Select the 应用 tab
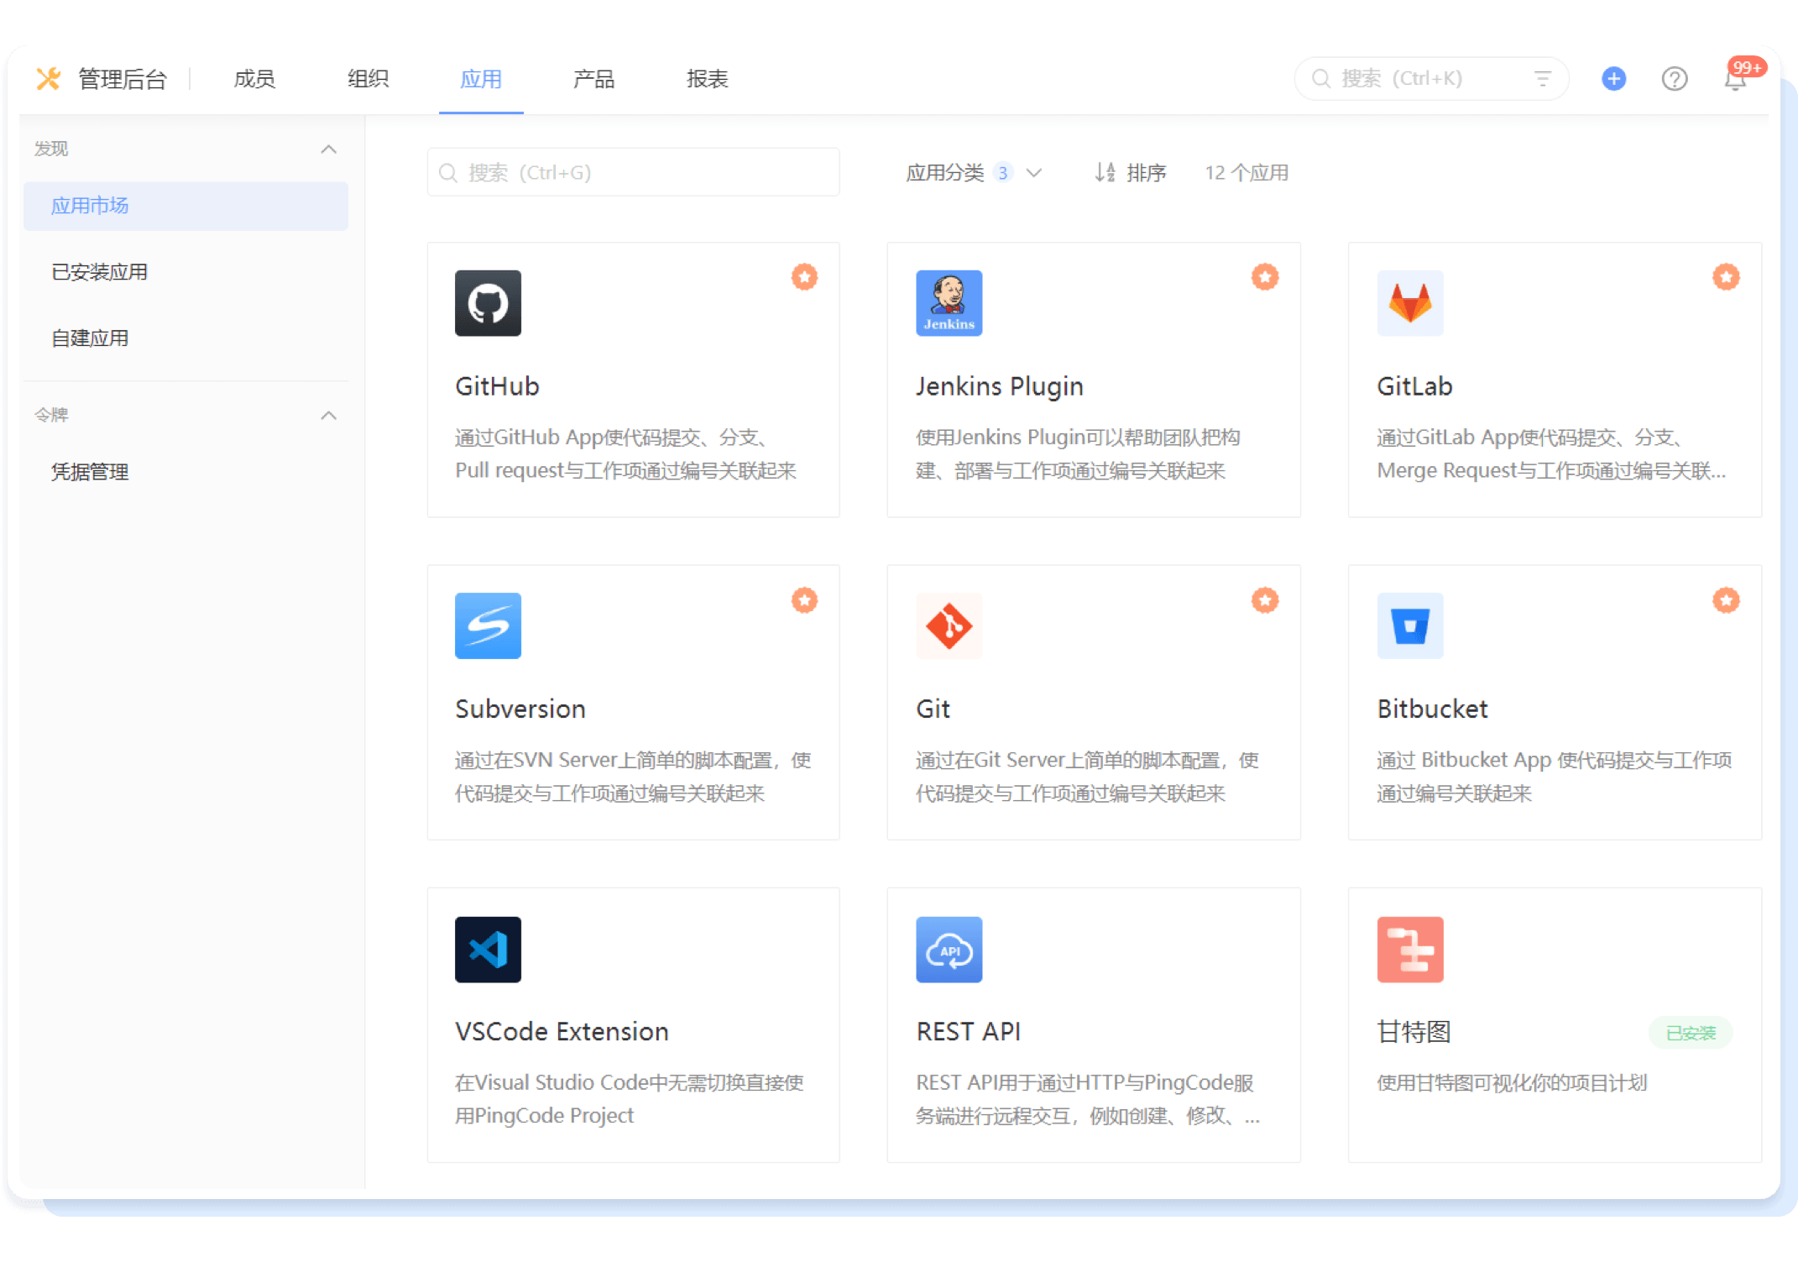1798x1262 pixels. (481, 79)
